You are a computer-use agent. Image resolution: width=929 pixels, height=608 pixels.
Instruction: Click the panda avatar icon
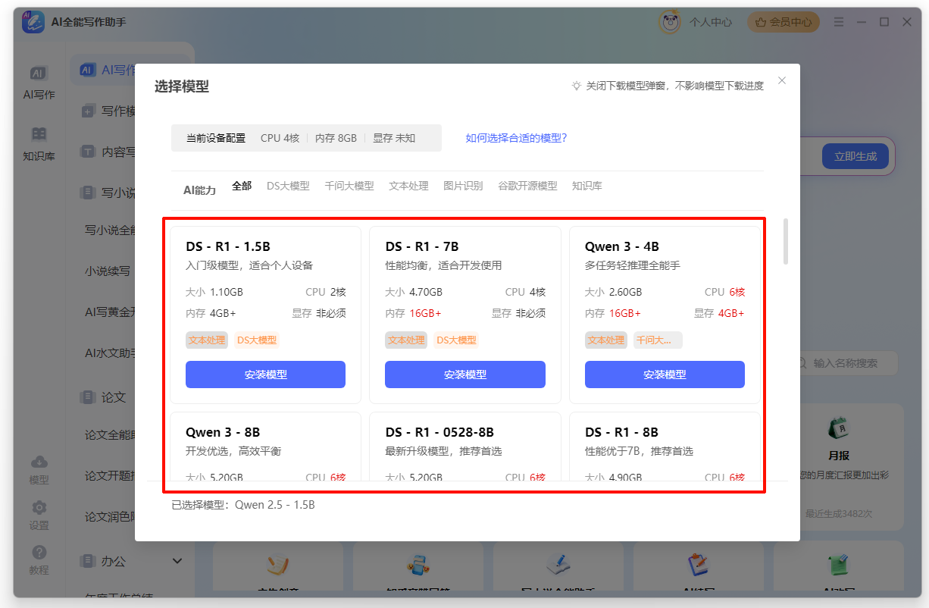tap(669, 23)
